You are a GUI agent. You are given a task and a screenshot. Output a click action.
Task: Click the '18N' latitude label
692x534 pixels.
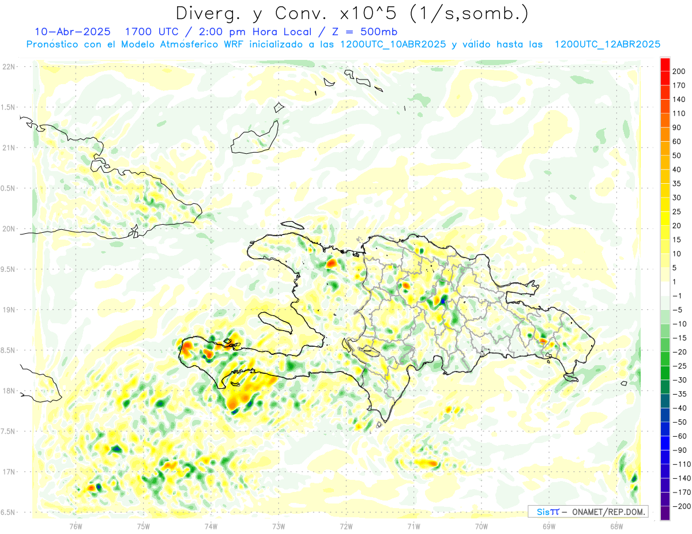tap(7, 391)
